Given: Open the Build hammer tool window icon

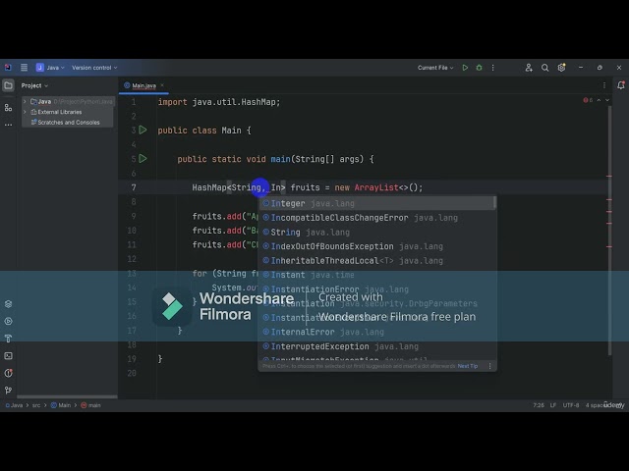Looking at the screenshot, I should (x=8, y=339).
